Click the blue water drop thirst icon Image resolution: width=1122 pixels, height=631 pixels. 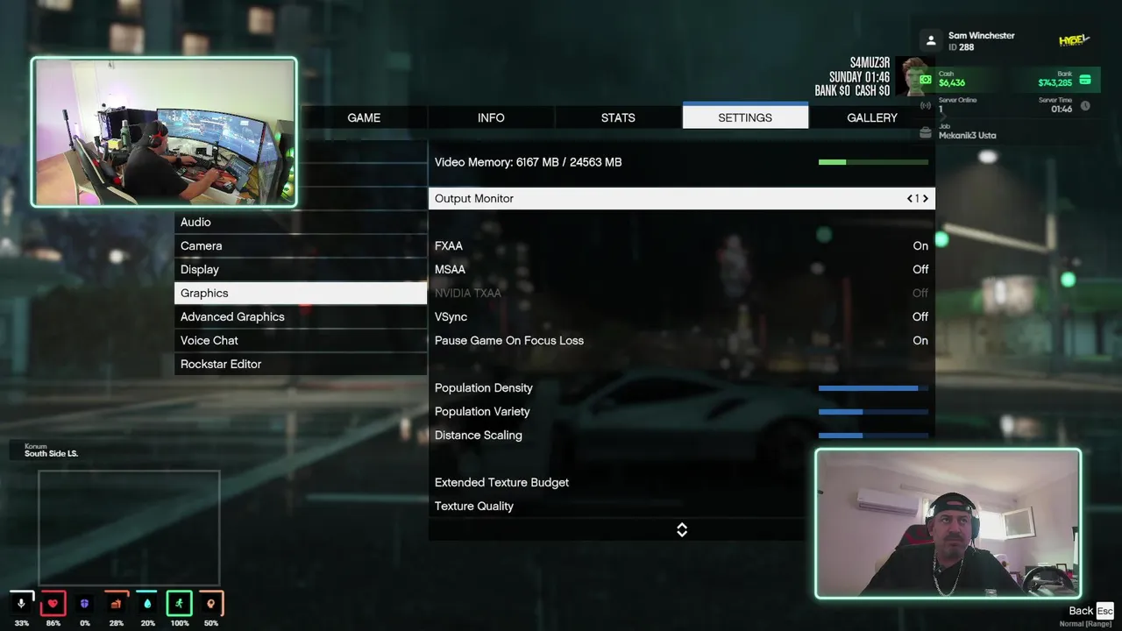[x=147, y=604]
